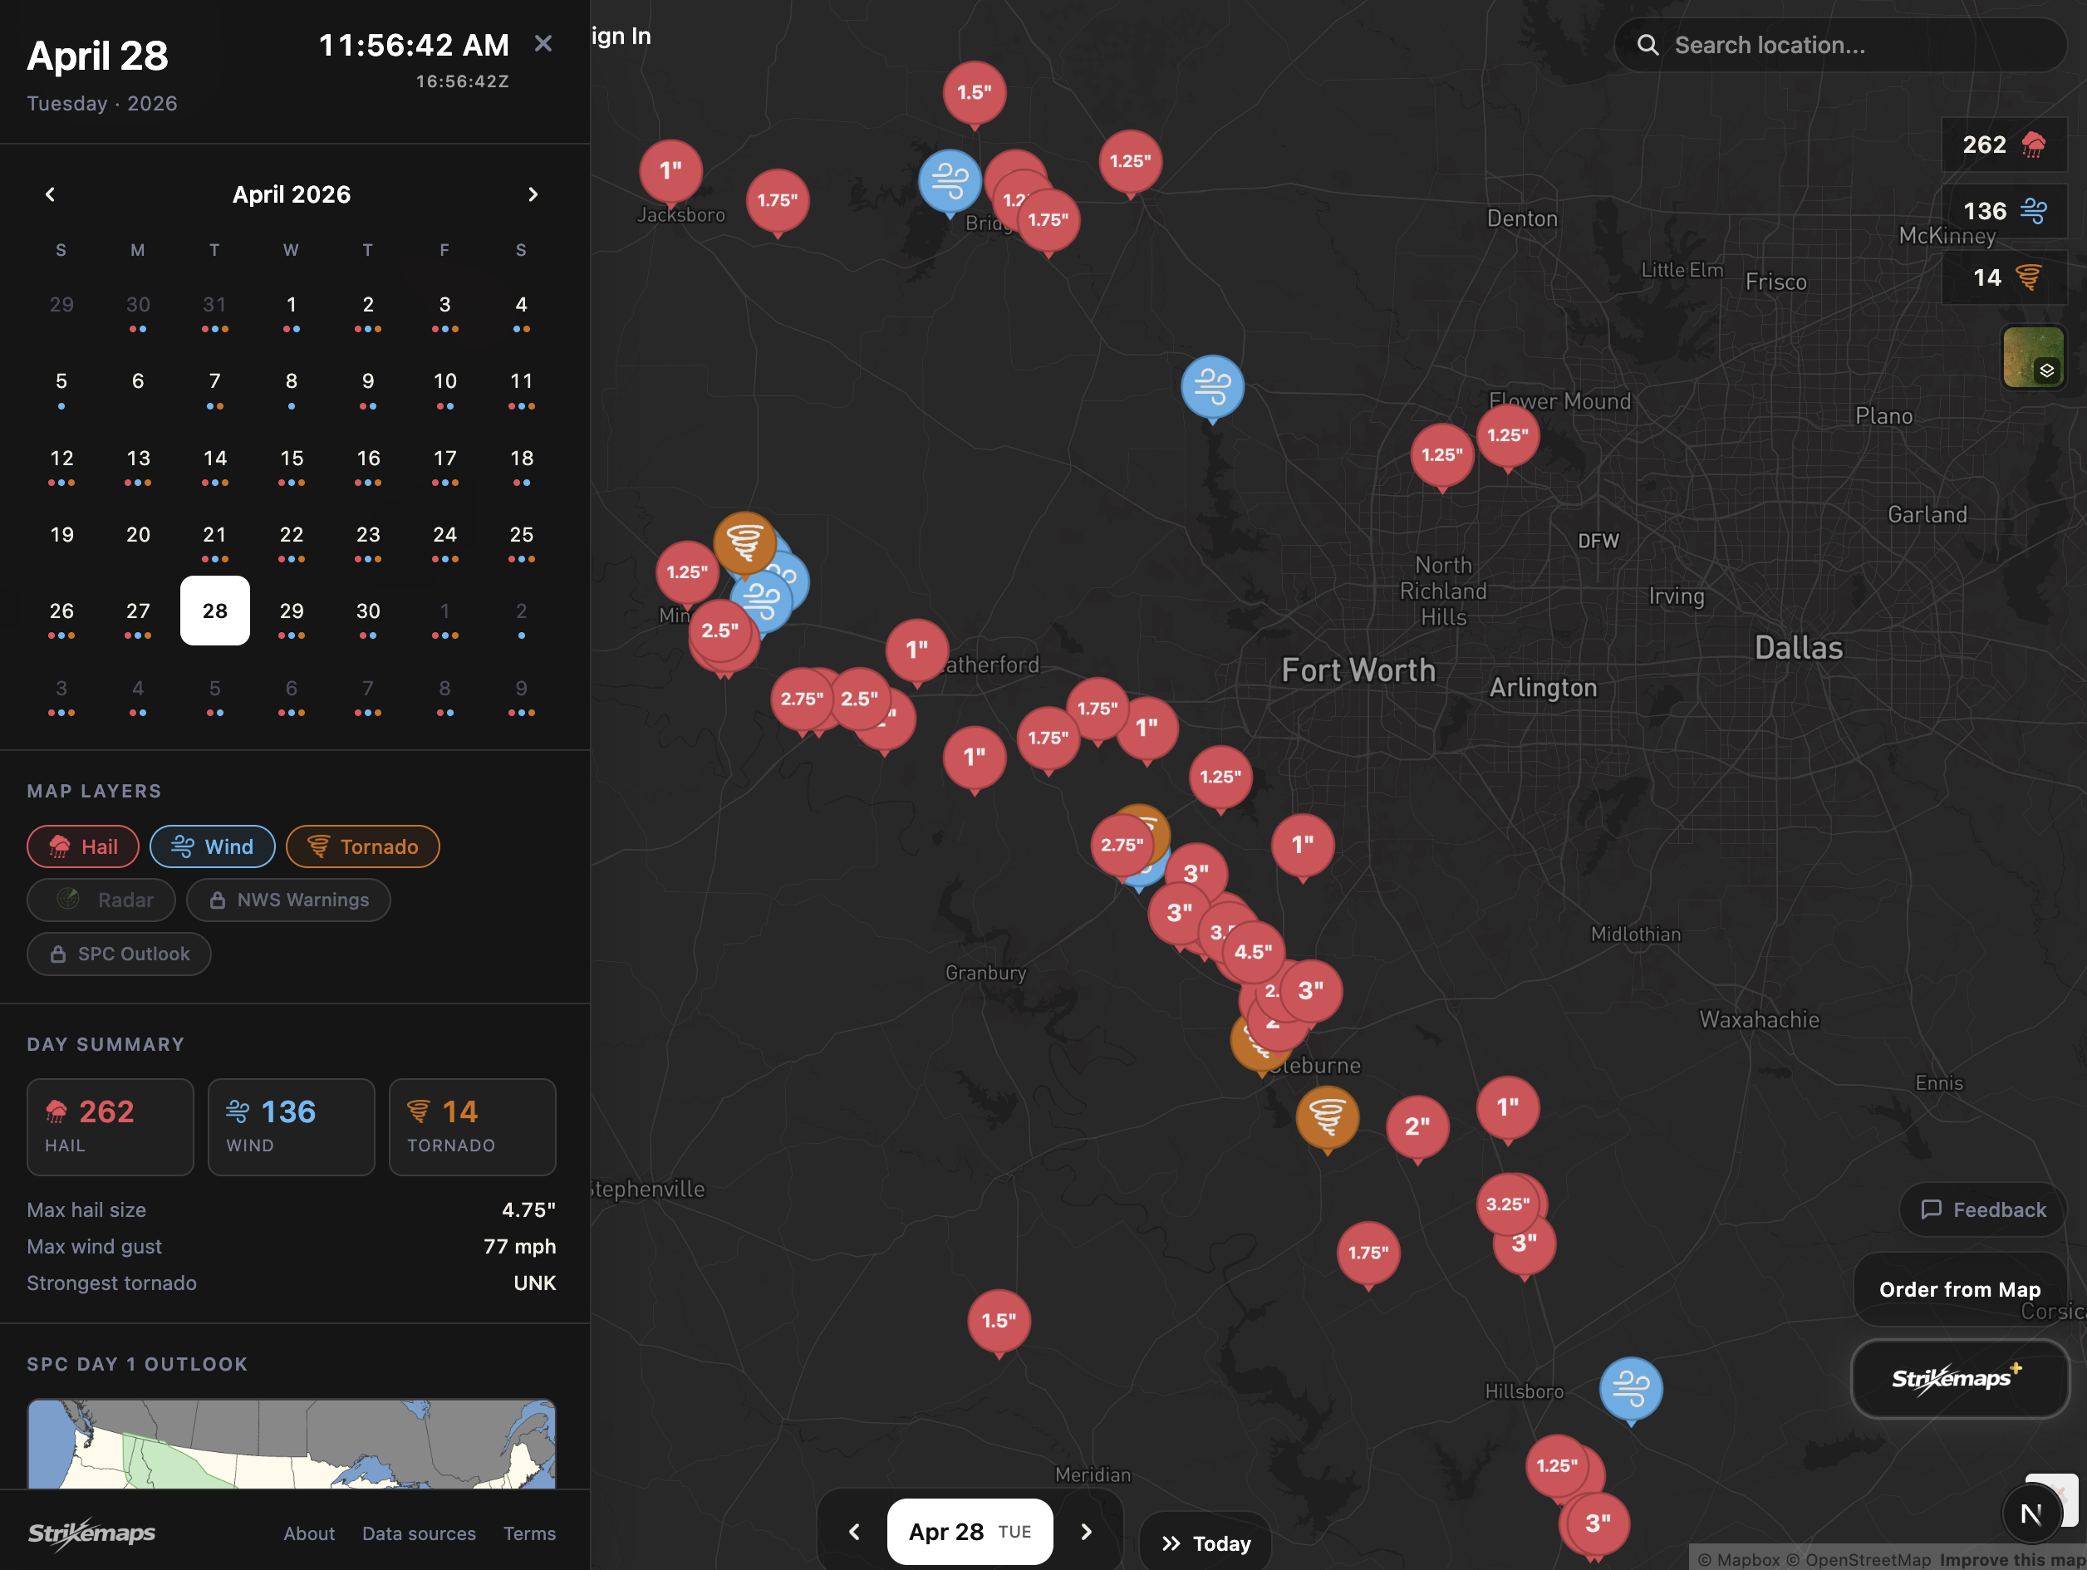Step to the next day in the date bar
Viewport: 2087px width, 1570px height.
pyautogui.click(x=1086, y=1531)
